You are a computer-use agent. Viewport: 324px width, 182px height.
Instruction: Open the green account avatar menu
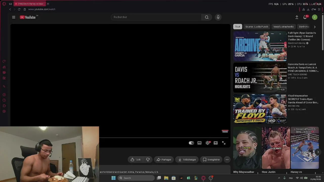(315, 17)
